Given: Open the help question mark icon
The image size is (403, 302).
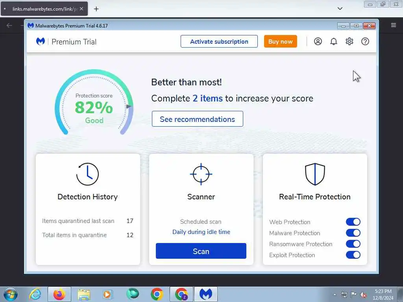Looking at the screenshot, I should [x=365, y=41].
